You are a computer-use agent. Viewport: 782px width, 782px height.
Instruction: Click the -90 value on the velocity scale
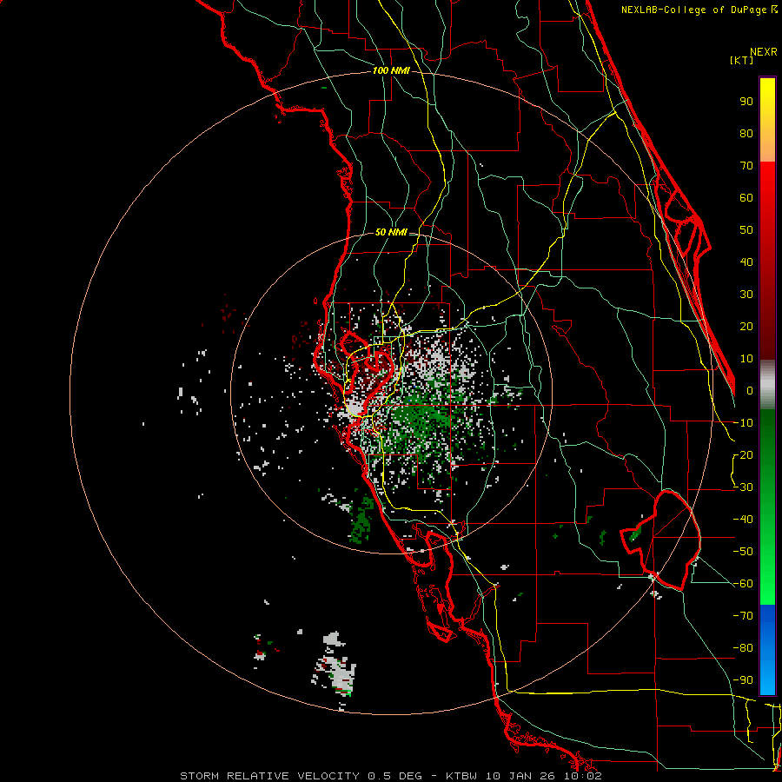(x=743, y=680)
